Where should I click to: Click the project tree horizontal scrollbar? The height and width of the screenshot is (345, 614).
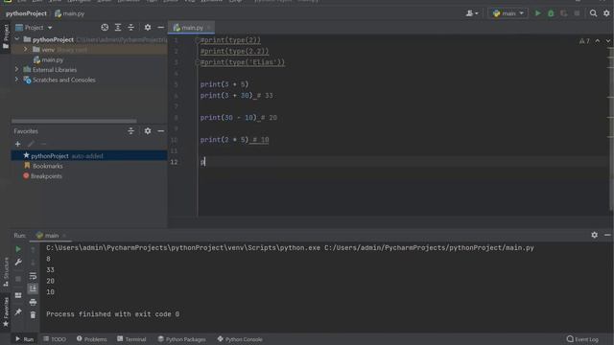(74, 122)
